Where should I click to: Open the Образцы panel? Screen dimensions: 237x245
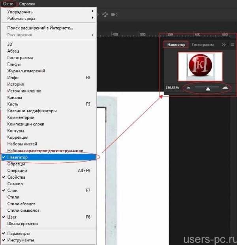point(49,164)
